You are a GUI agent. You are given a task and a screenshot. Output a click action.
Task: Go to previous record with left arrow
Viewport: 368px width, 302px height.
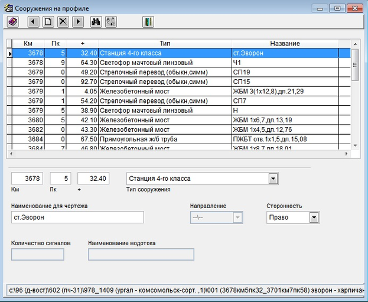[x=32, y=22]
